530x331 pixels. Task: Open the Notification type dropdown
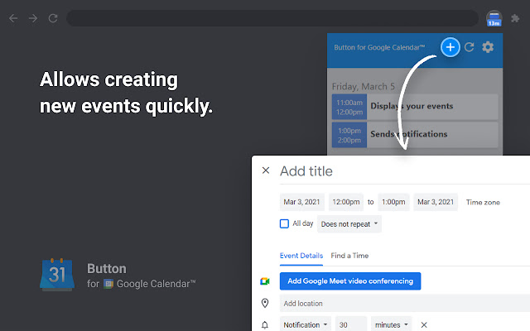coord(306,324)
